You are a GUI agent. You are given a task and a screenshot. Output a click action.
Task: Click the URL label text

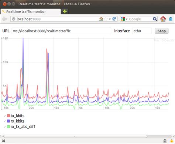[x=6, y=31]
